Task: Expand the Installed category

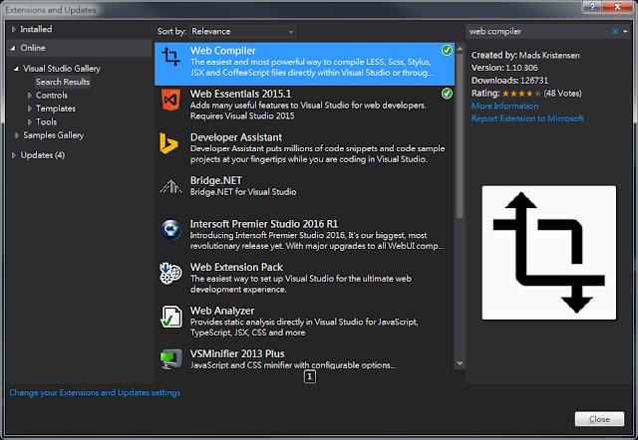Action: (x=13, y=29)
